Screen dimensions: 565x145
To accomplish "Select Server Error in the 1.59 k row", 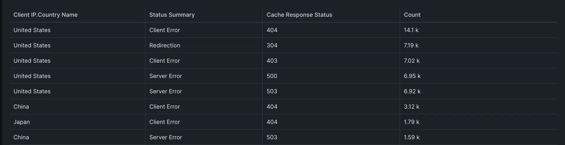I will click(166, 137).
